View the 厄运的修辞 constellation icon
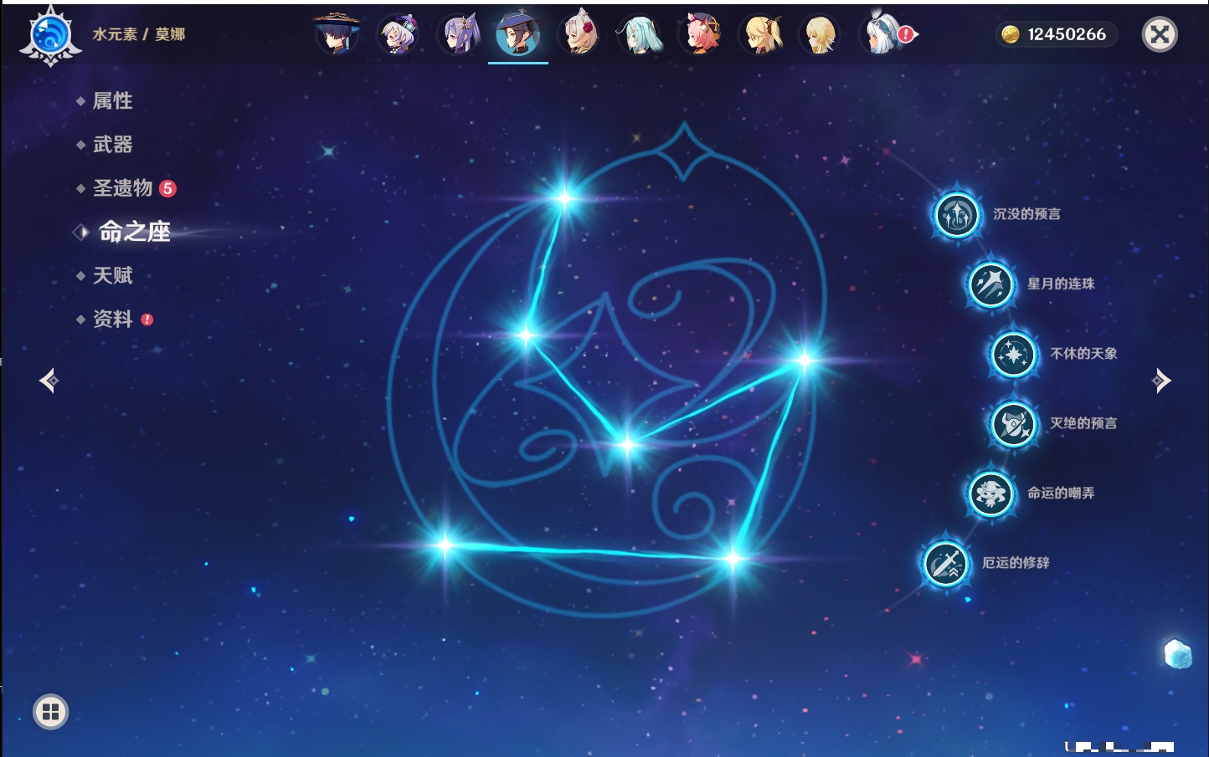This screenshot has width=1209, height=757. pyautogui.click(x=946, y=563)
